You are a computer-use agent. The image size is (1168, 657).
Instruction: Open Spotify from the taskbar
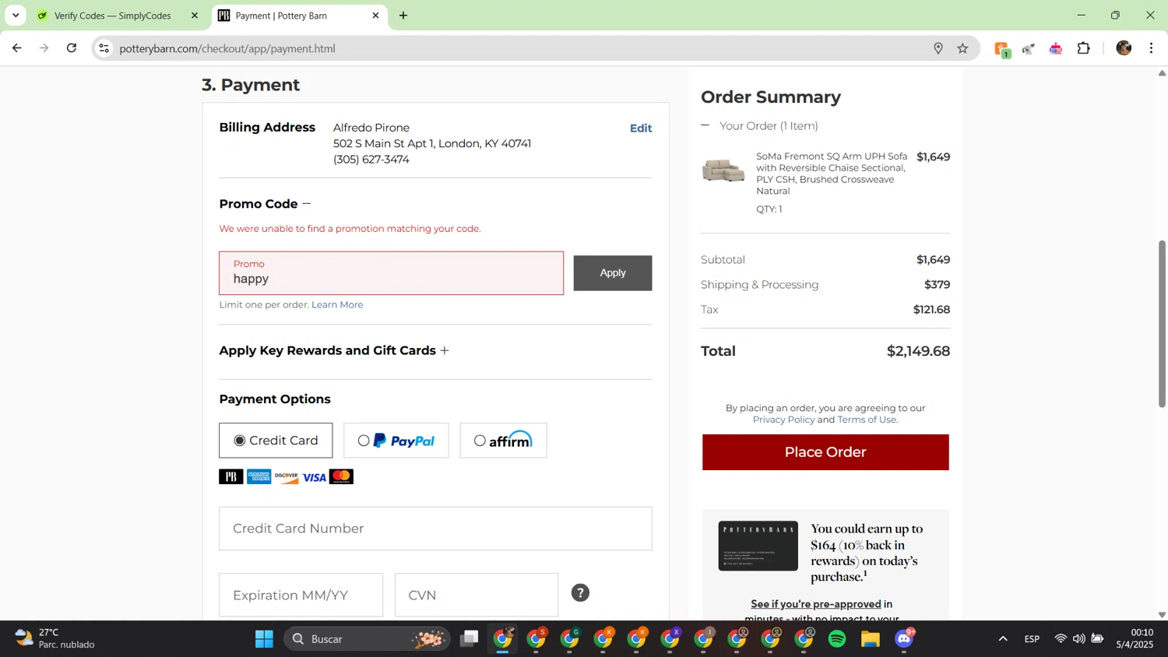pyautogui.click(x=837, y=639)
